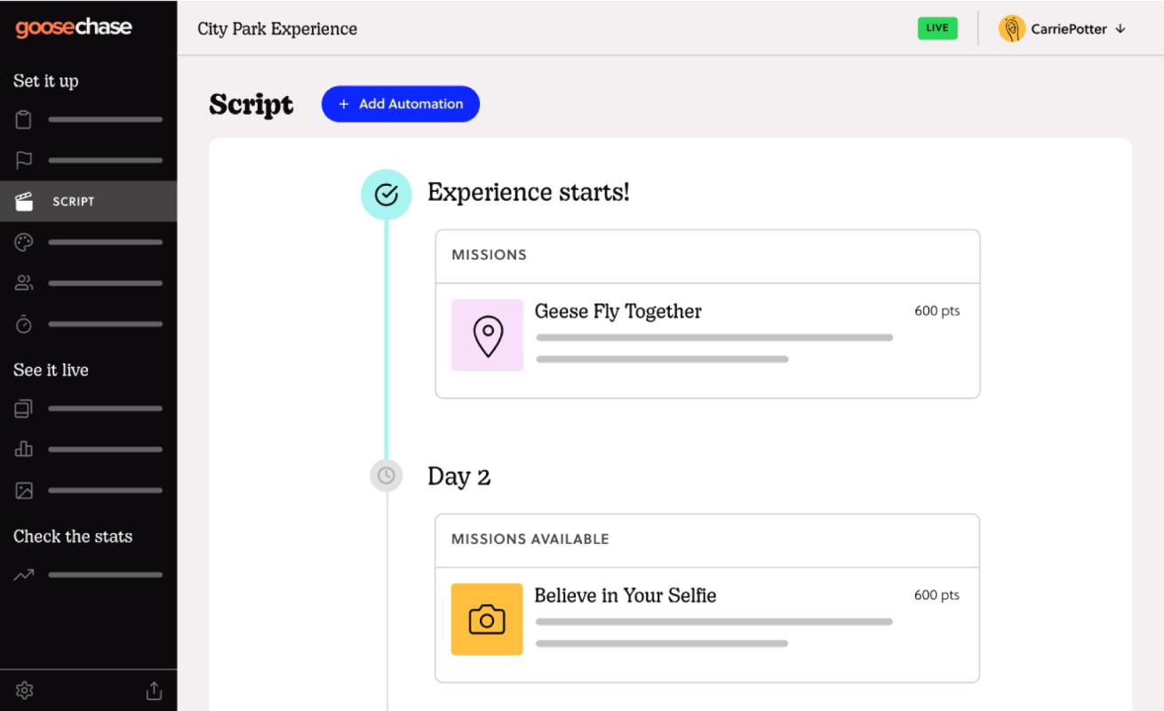
Task: Open the palette branding icon
Action: pyautogui.click(x=24, y=243)
